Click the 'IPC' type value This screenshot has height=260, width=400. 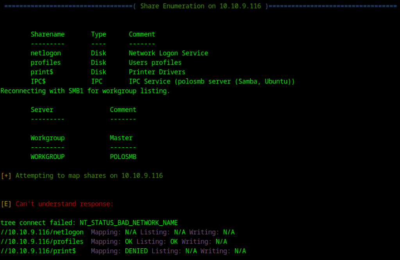[97, 81]
